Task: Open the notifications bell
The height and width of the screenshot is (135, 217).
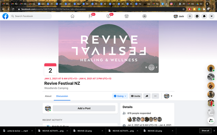Action: (x=204, y=16)
